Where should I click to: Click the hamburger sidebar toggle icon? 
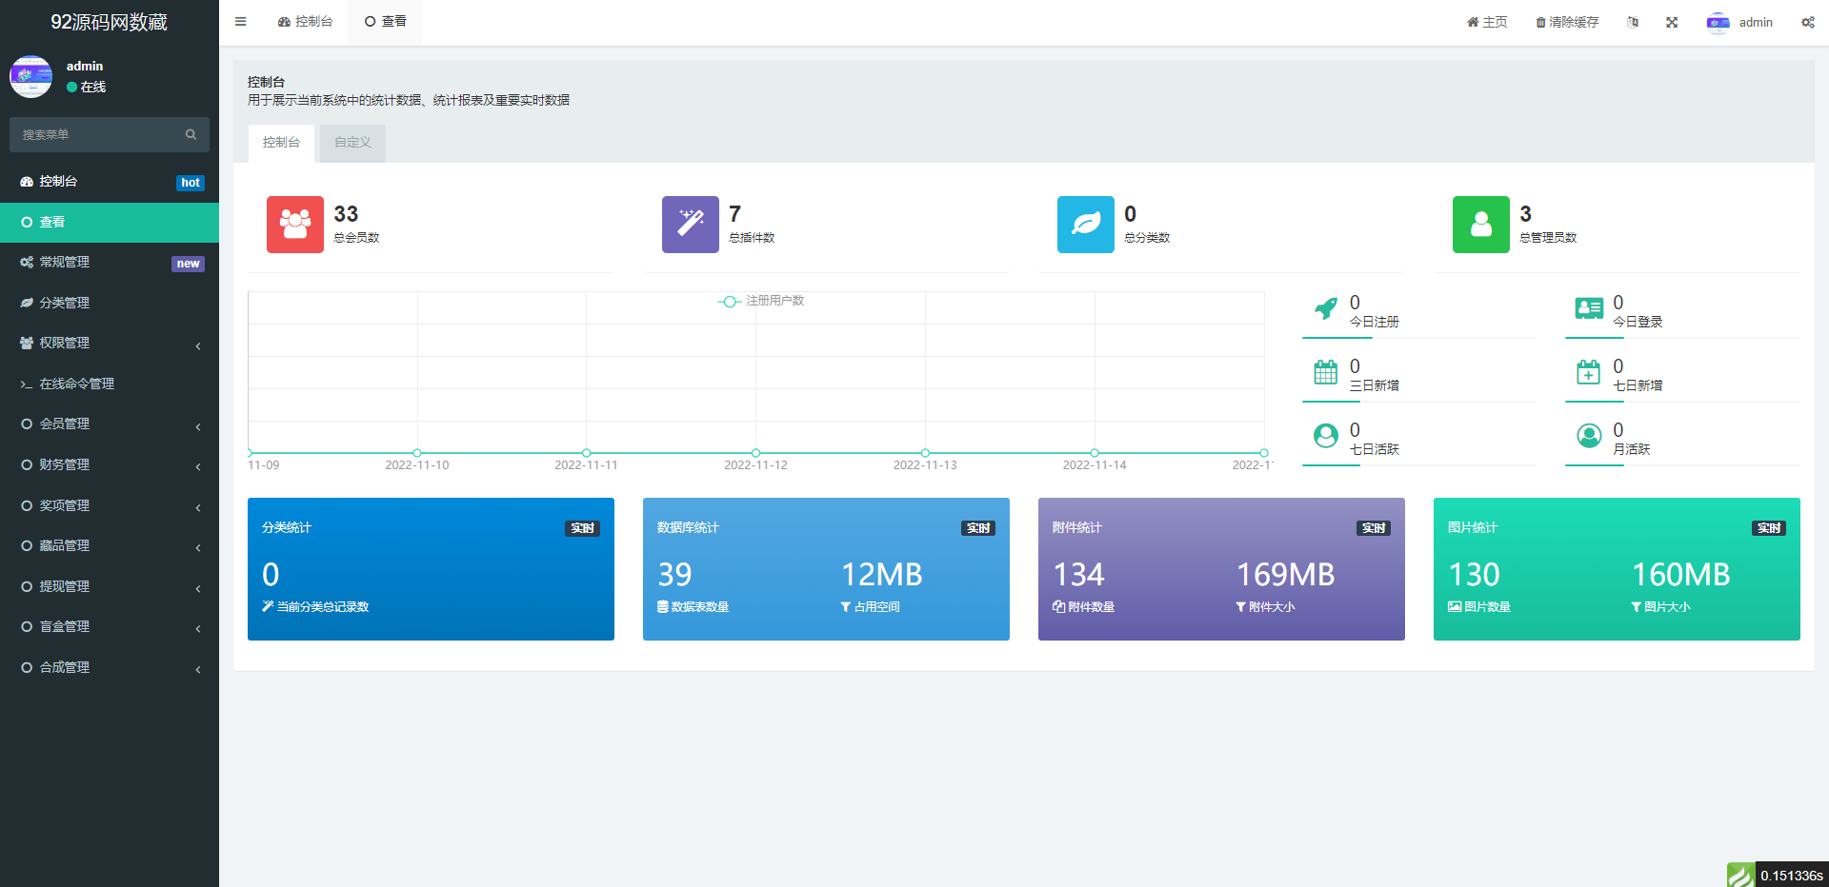coord(240,22)
